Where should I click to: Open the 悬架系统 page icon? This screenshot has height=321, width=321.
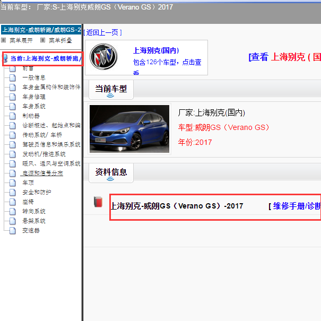13,221
